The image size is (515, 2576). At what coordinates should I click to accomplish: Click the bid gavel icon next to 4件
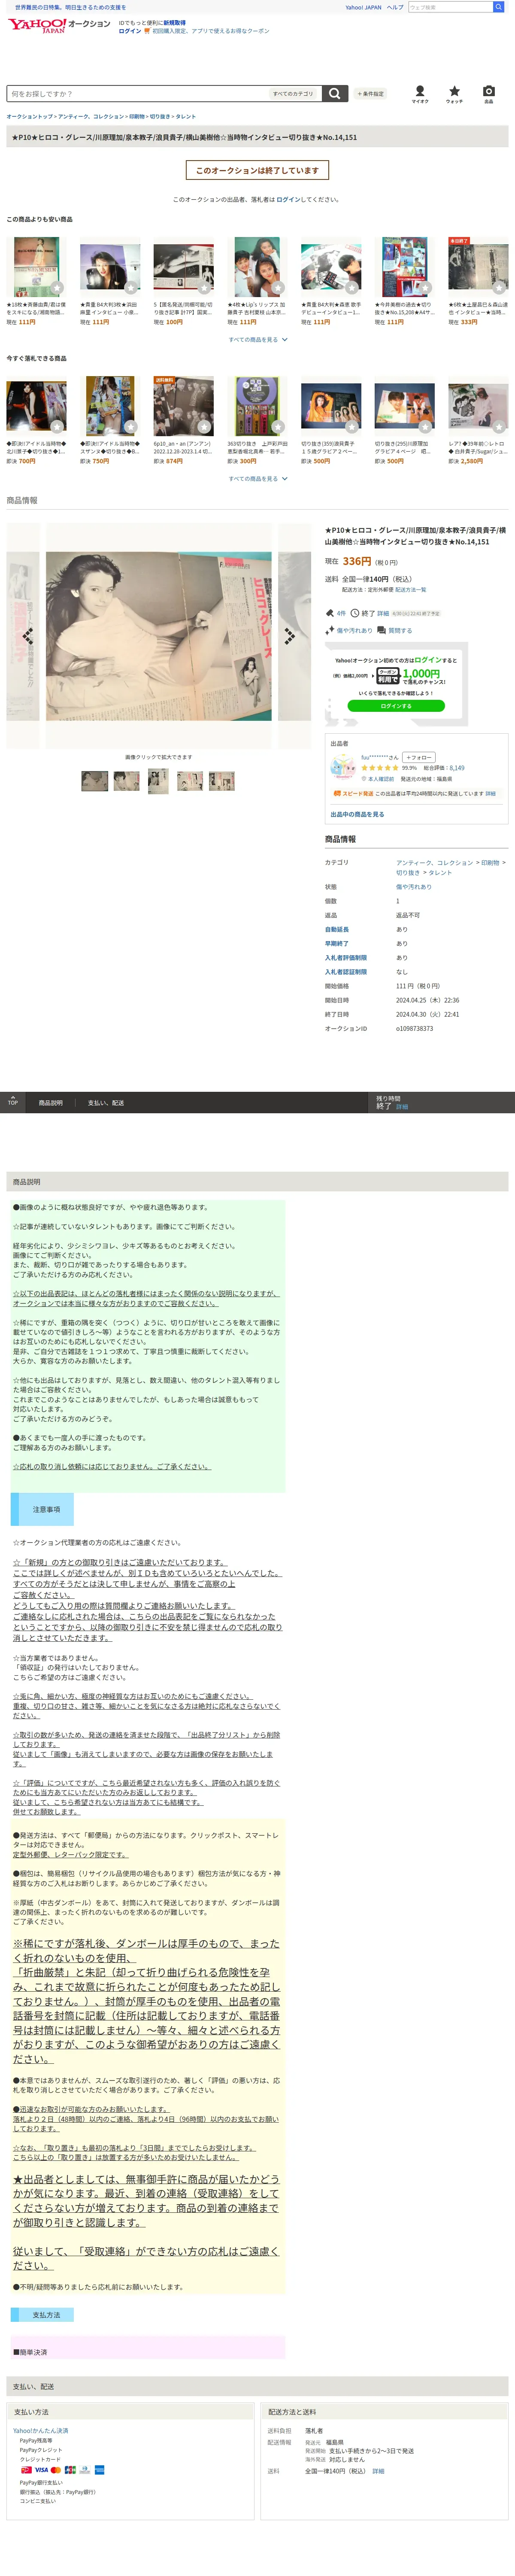(330, 613)
